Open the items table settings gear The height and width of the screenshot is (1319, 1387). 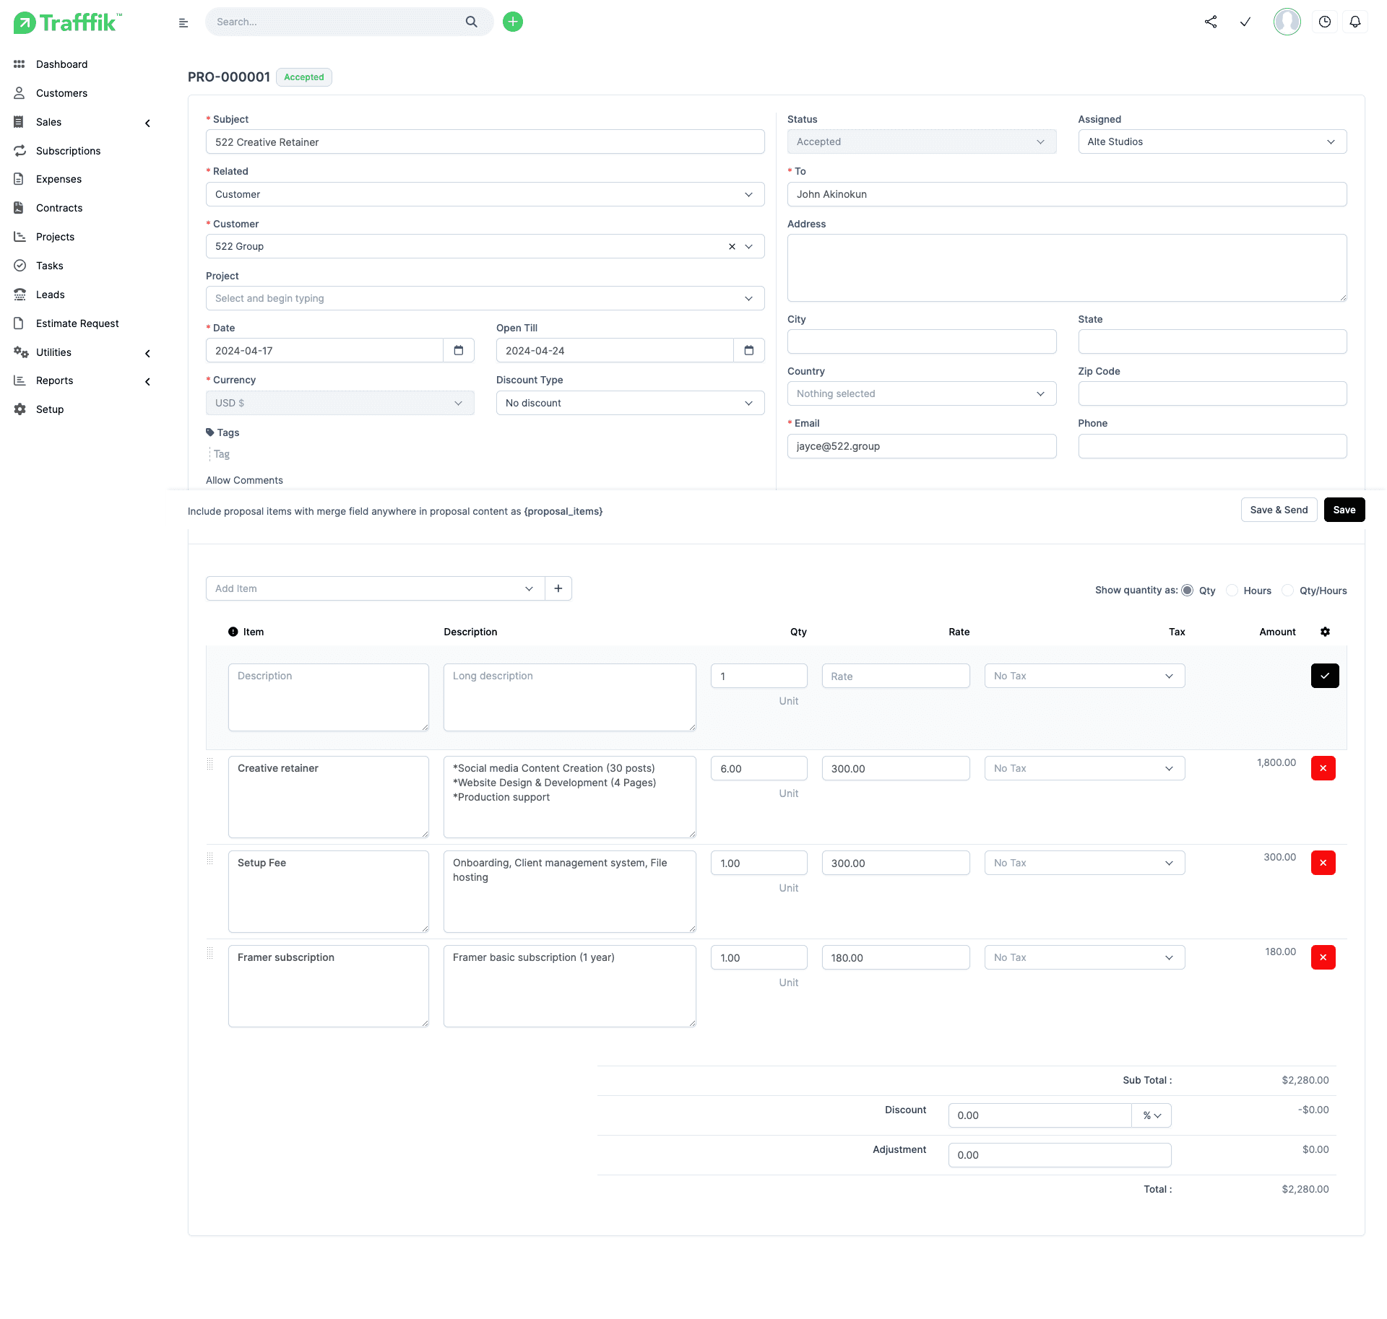tap(1325, 632)
